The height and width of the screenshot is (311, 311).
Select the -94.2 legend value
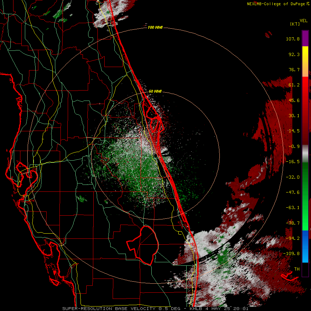(x=293, y=238)
